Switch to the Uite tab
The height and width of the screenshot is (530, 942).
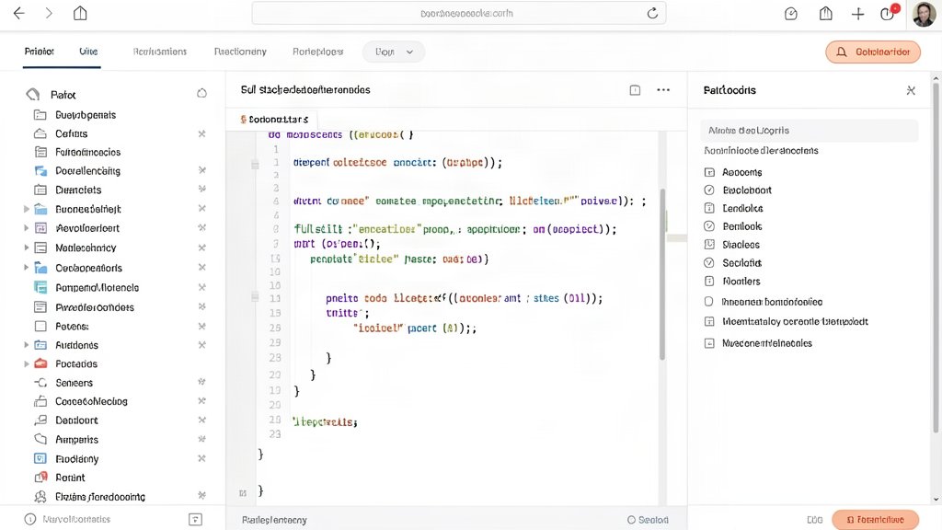88,52
